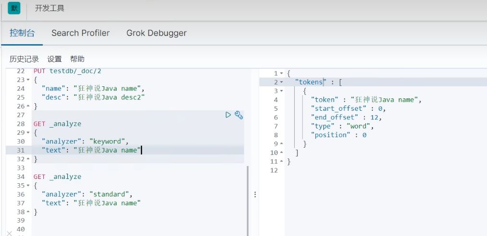Open 历史记录 history

coord(24,59)
